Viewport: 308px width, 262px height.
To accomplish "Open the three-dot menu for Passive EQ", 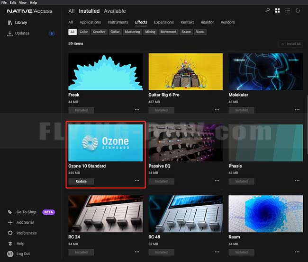I will 217,181.
